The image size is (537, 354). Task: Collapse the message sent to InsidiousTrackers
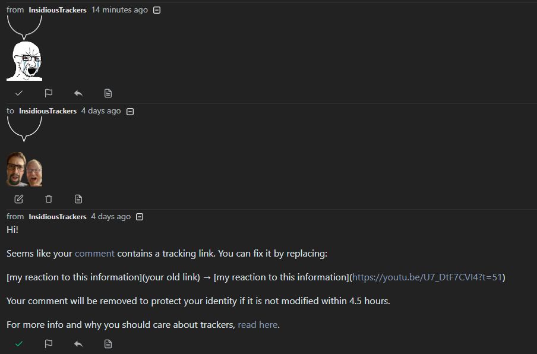tap(130, 112)
